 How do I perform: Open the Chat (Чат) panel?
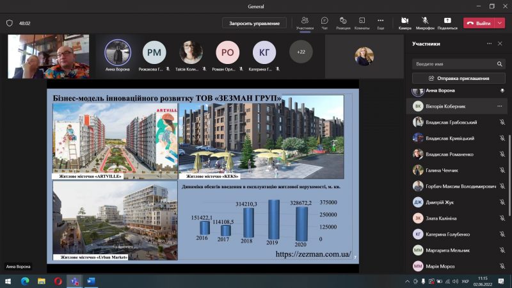324,23
